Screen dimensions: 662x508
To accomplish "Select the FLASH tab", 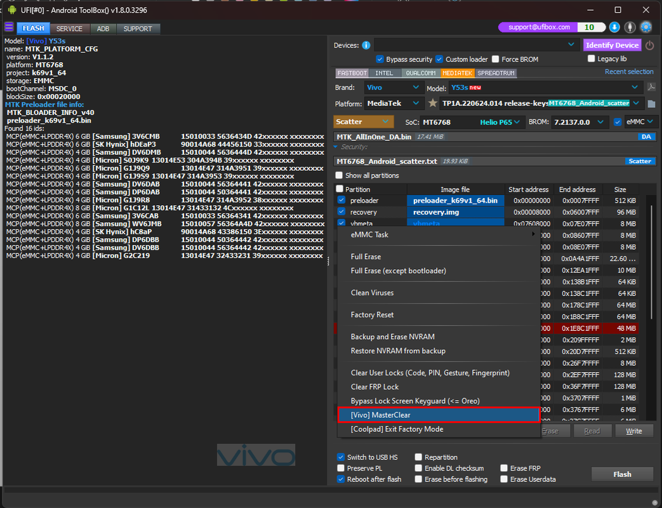I will 34,29.
